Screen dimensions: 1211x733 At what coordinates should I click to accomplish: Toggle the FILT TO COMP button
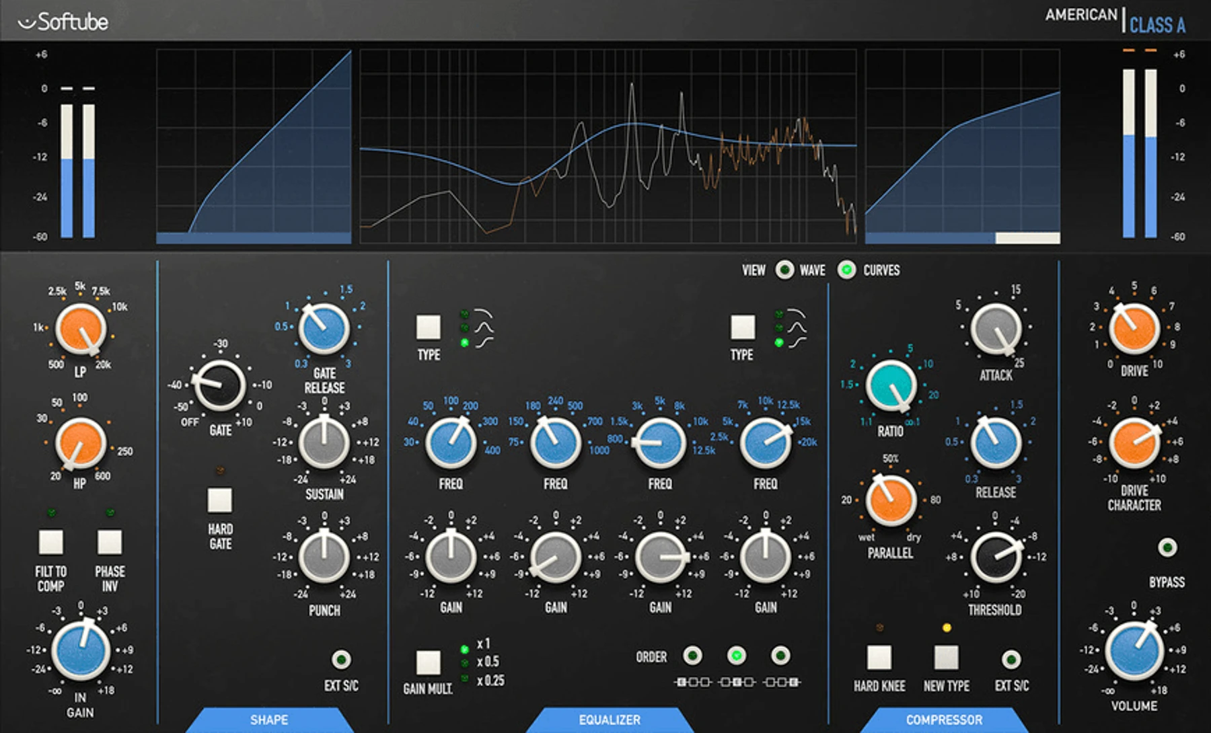point(51,542)
